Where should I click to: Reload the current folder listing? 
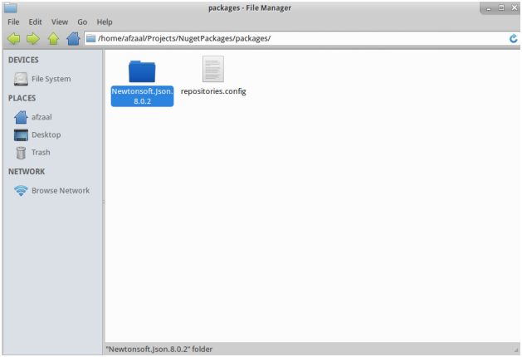pyautogui.click(x=514, y=39)
